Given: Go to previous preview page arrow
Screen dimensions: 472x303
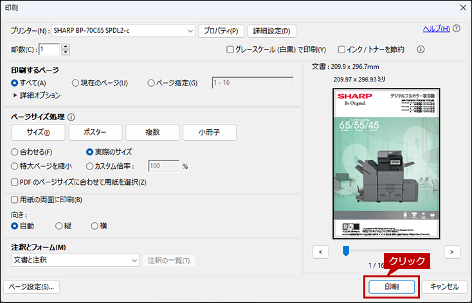Looking at the screenshot, I should coord(320,252).
